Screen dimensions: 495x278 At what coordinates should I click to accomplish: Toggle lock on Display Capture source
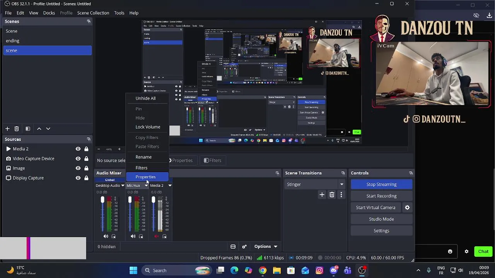point(86,178)
